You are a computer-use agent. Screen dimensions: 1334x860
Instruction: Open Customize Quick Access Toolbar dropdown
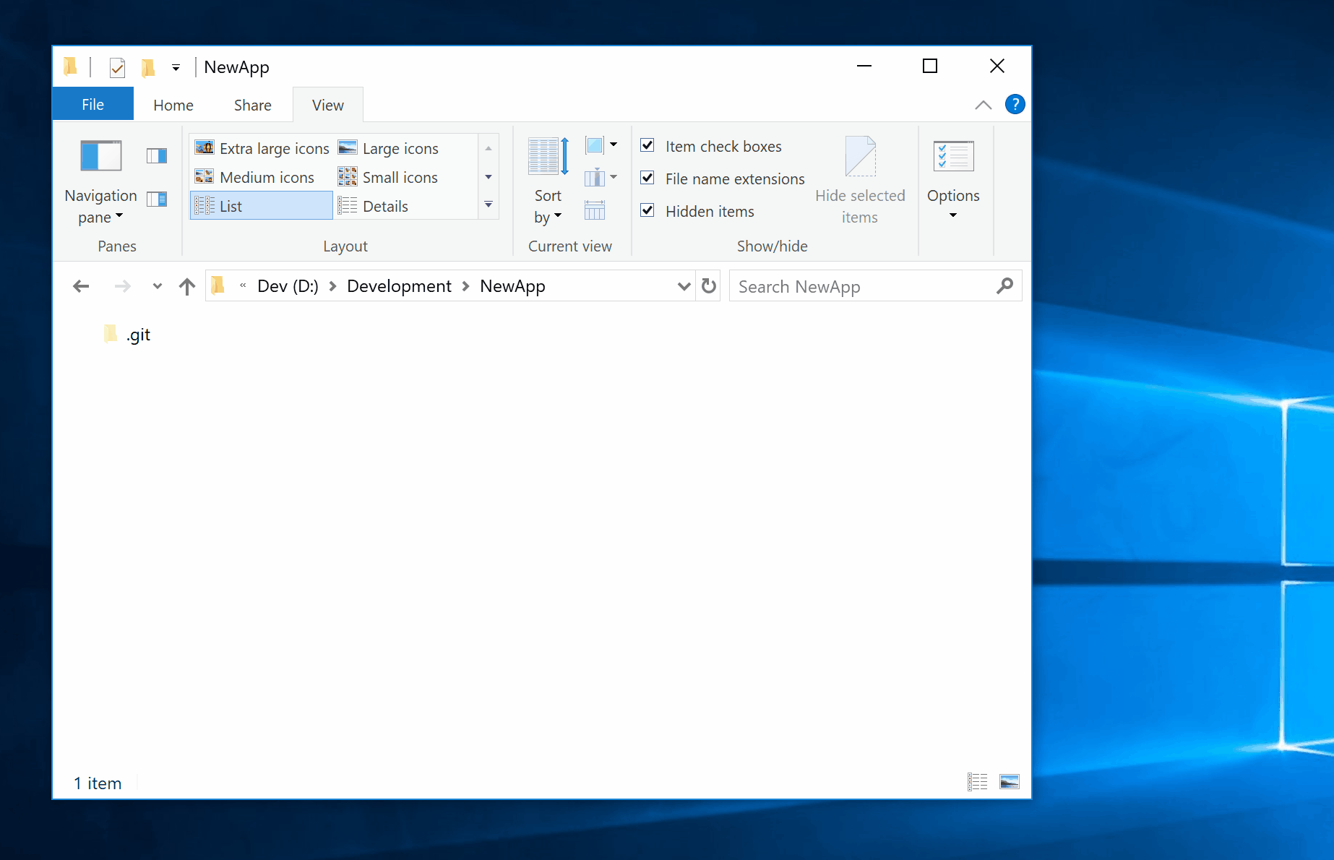point(176,68)
